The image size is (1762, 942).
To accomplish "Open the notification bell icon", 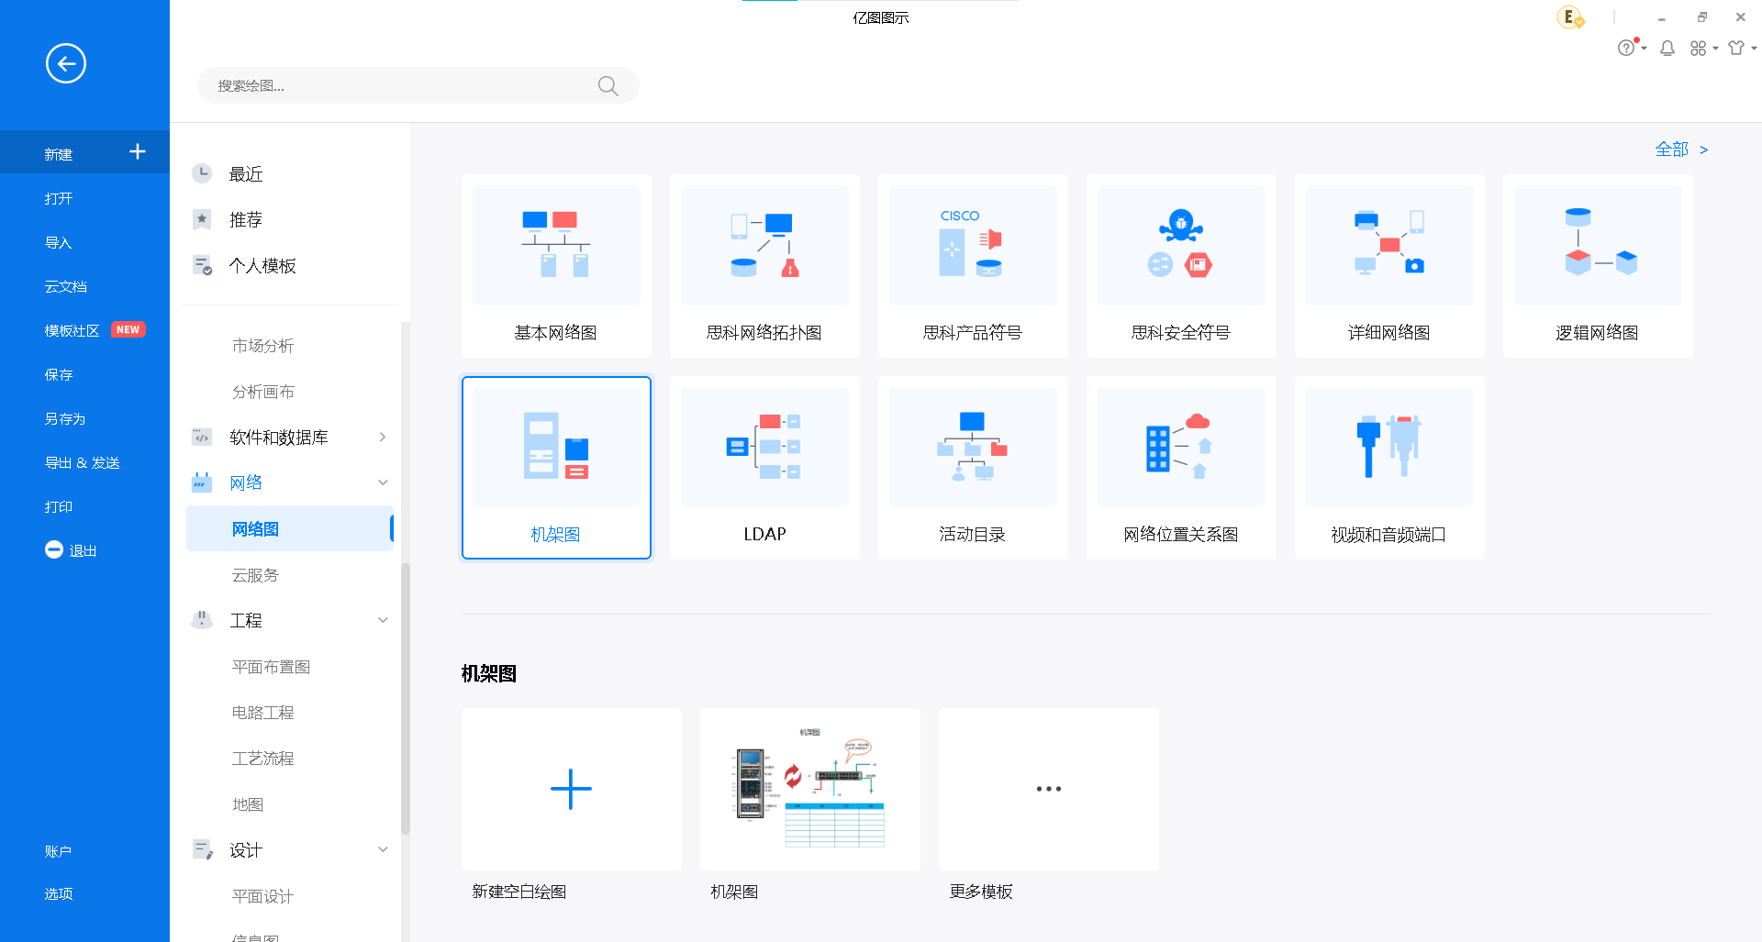I will tap(1667, 49).
